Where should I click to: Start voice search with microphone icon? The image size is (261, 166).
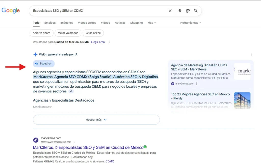pyautogui.click(x=180, y=11)
